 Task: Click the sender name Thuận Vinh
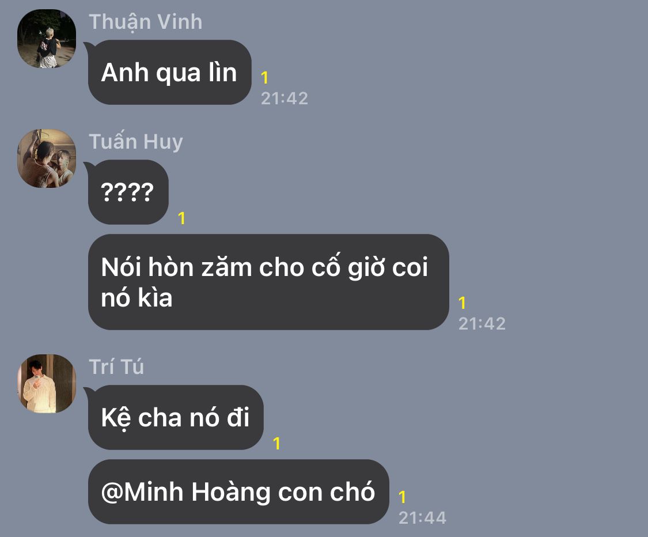coord(146,22)
